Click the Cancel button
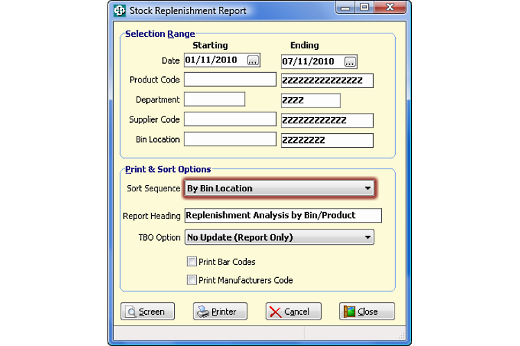 pos(293,311)
